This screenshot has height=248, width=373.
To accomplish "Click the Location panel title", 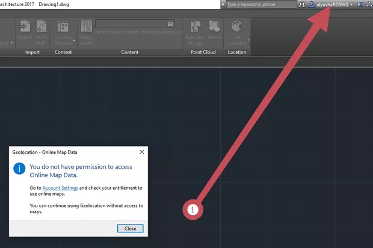I will (237, 52).
